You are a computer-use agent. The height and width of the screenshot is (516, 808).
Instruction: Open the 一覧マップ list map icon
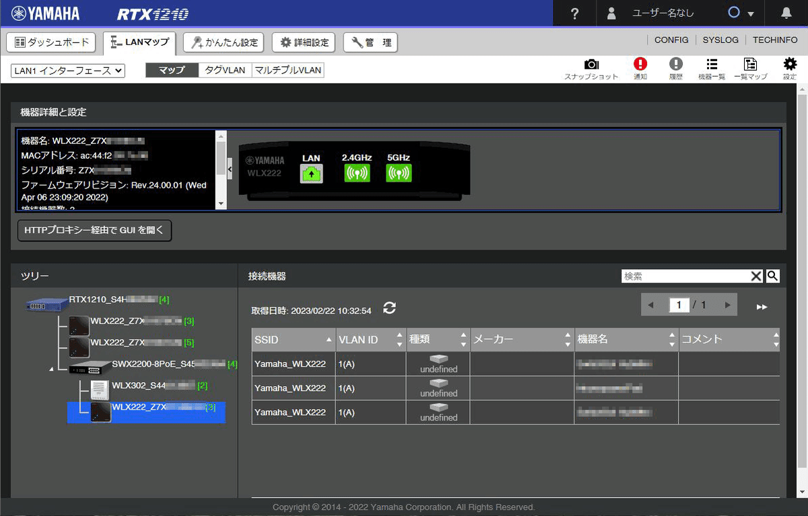[x=750, y=64]
